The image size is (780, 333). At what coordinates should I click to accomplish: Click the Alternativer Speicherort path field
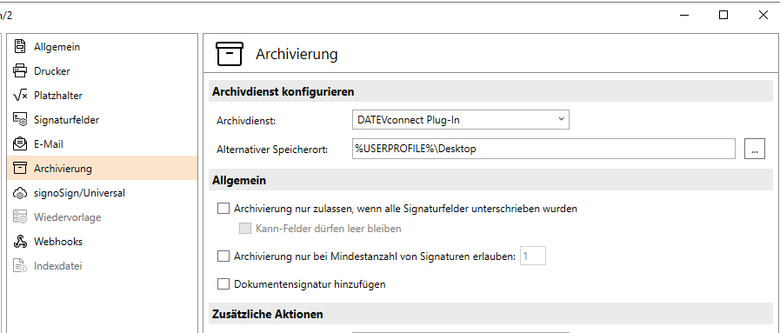pyautogui.click(x=543, y=149)
